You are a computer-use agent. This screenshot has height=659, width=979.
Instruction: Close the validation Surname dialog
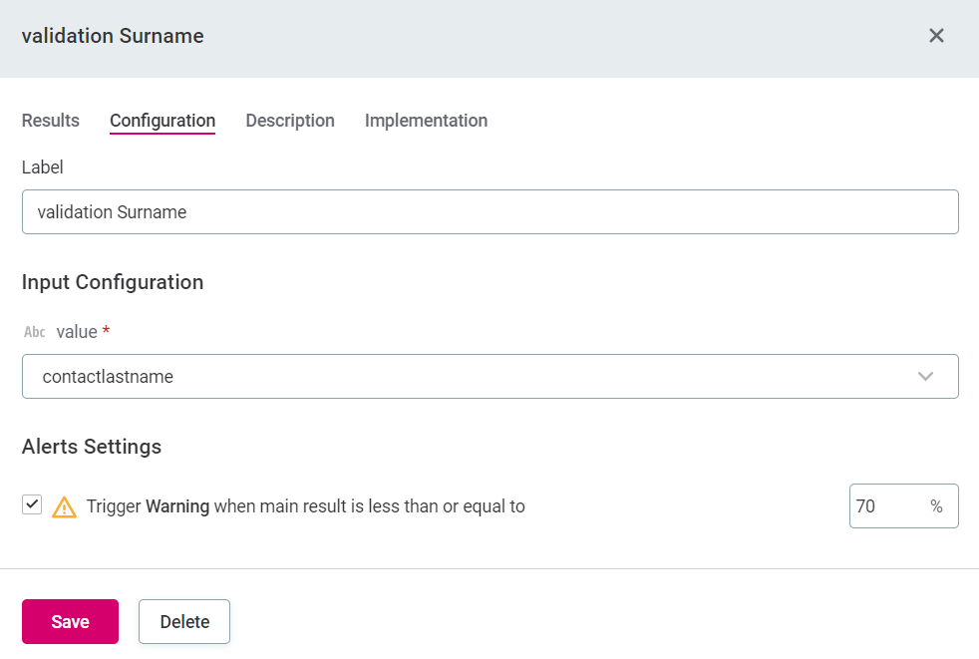936,36
